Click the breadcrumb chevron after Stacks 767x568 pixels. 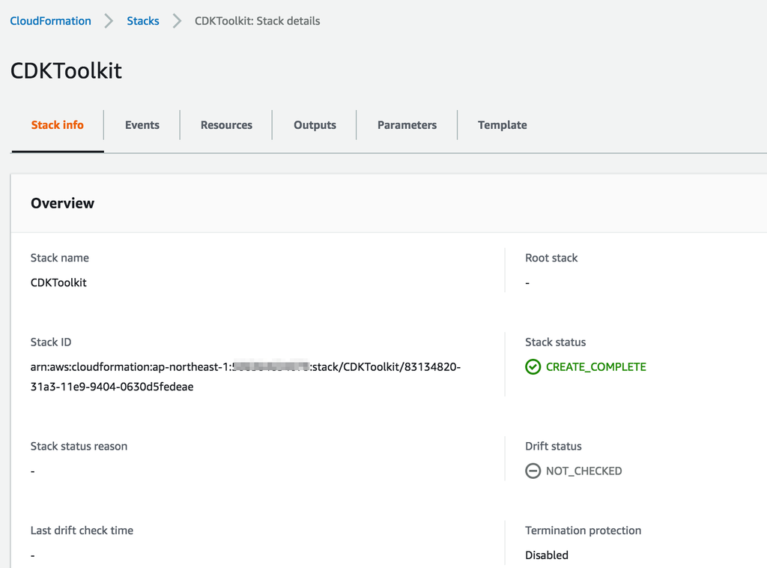(x=177, y=21)
